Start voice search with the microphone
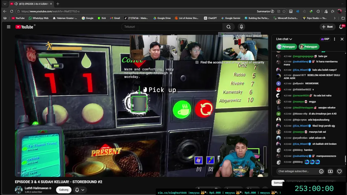 tap(241, 27)
